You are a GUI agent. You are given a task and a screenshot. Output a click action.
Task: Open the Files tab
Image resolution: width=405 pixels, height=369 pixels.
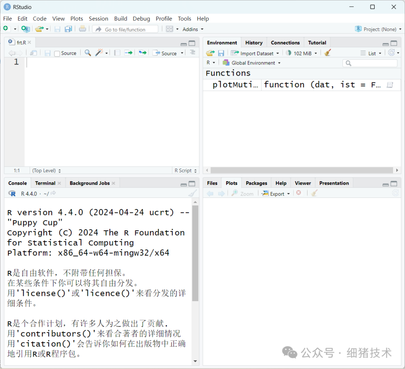pos(212,183)
